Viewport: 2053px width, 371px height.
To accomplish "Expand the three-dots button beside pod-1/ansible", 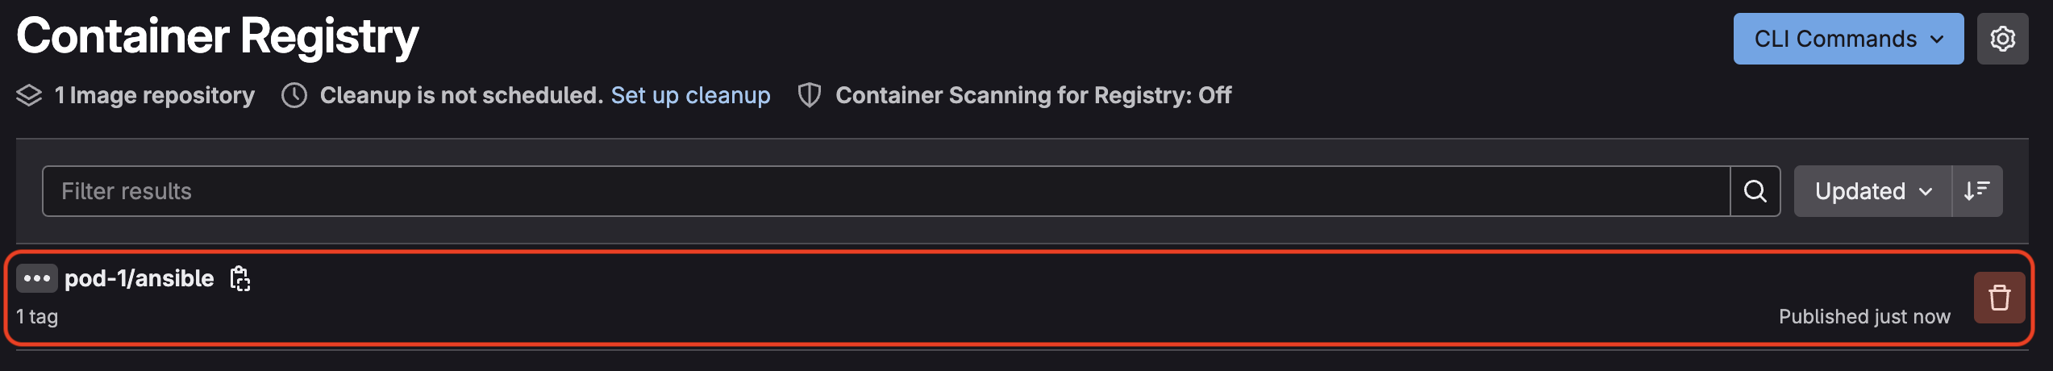I will 37,278.
